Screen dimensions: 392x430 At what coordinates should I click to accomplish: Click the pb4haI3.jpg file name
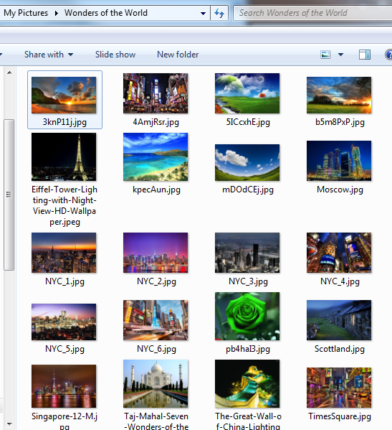pos(248,349)
